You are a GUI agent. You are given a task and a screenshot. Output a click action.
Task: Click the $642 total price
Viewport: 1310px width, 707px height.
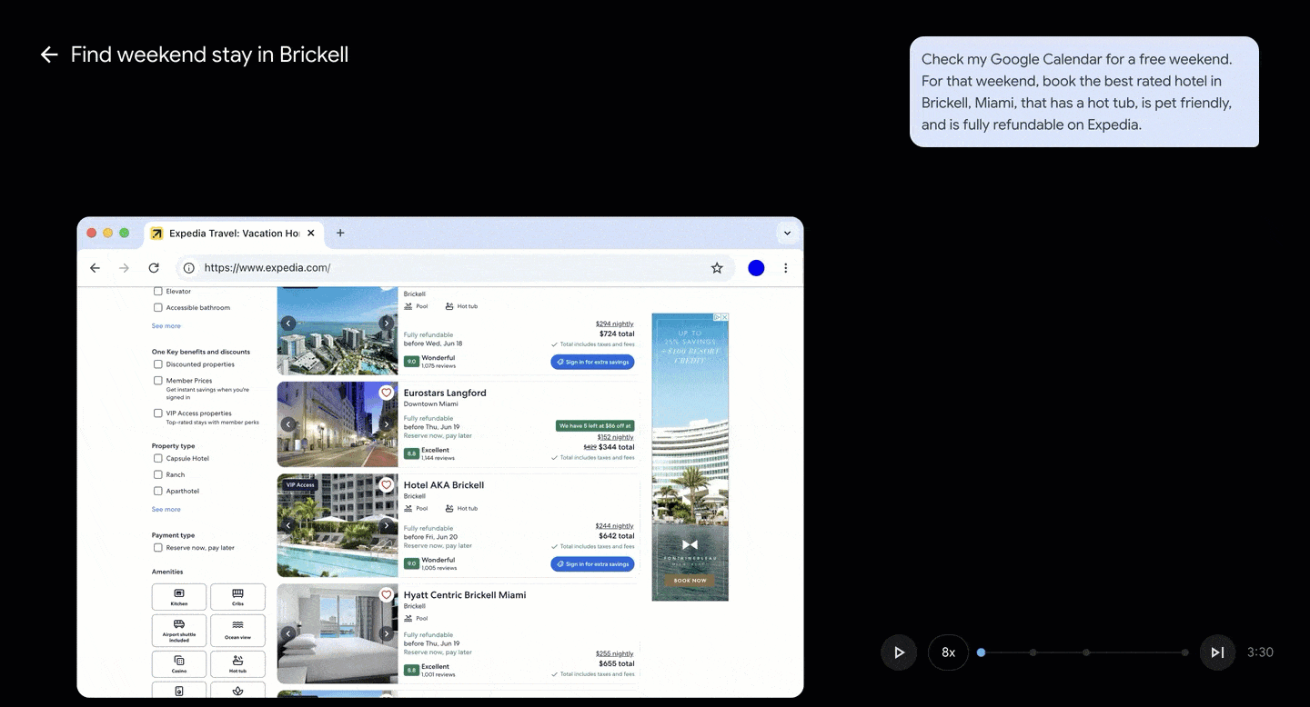coord(617,536)
